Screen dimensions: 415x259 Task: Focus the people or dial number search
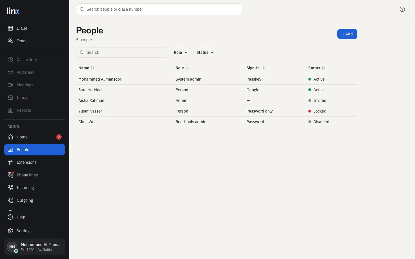(159, 9)
